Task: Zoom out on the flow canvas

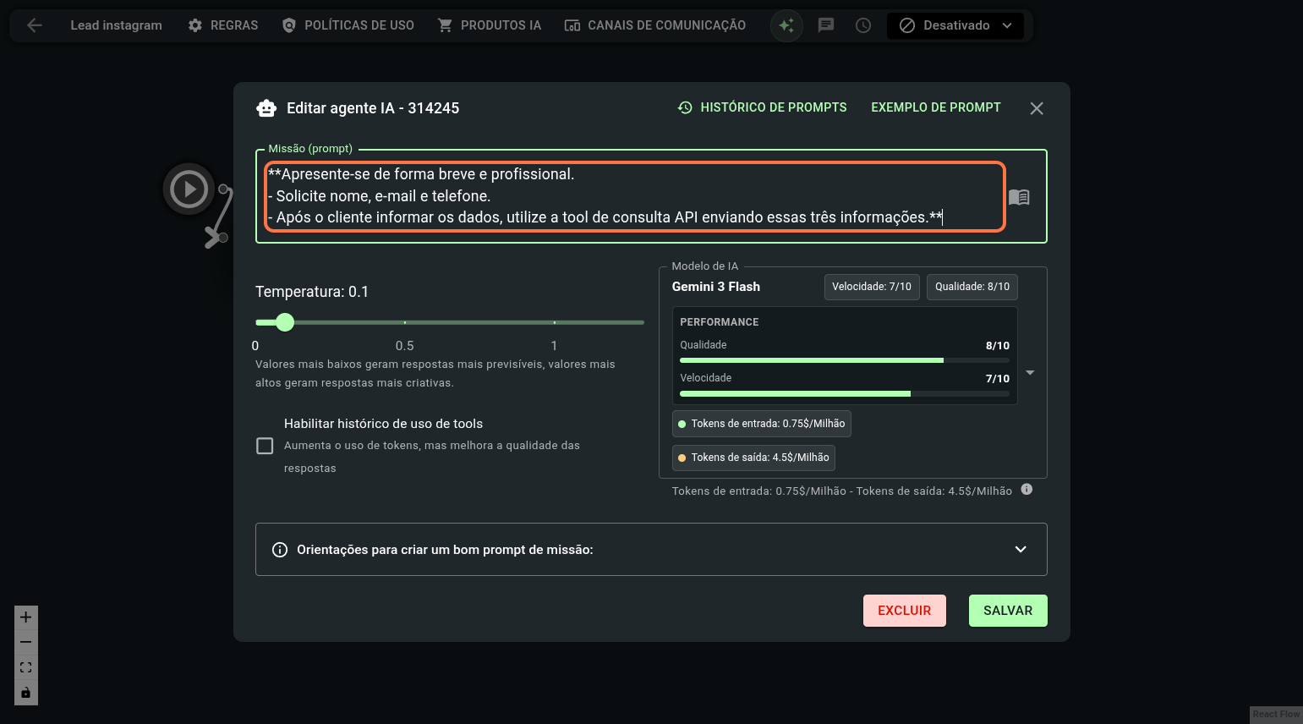Action: (26, 642)
